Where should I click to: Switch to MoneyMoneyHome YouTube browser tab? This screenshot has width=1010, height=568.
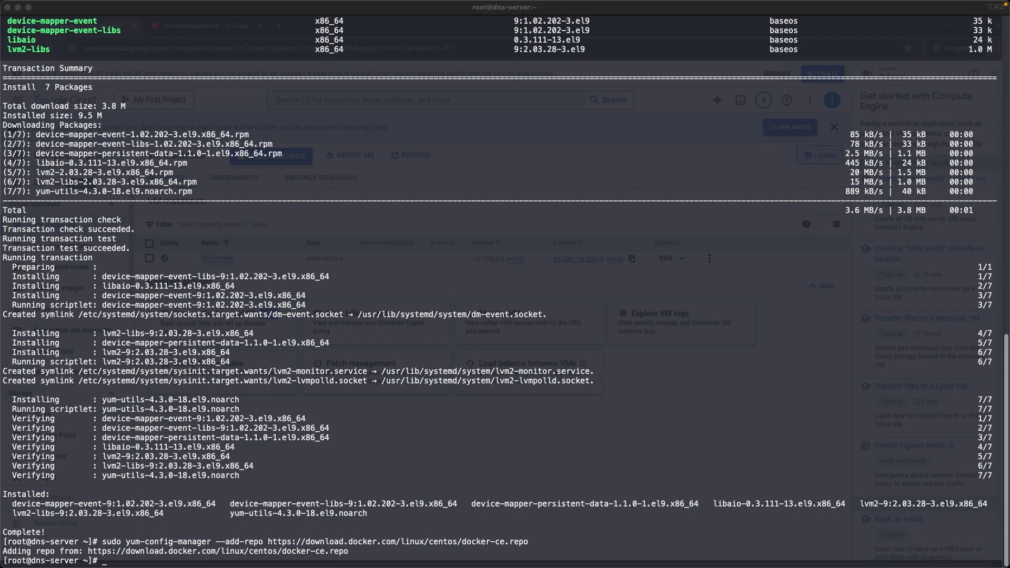(205, 26)
